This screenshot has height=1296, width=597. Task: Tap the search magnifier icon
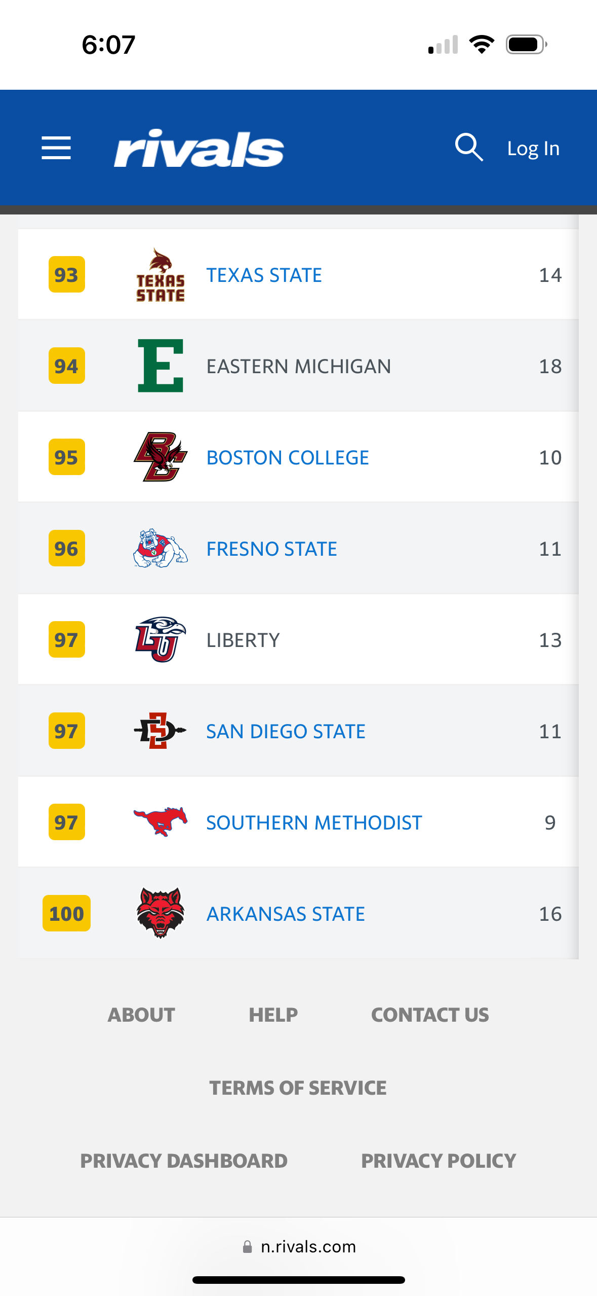pos(469,148)
